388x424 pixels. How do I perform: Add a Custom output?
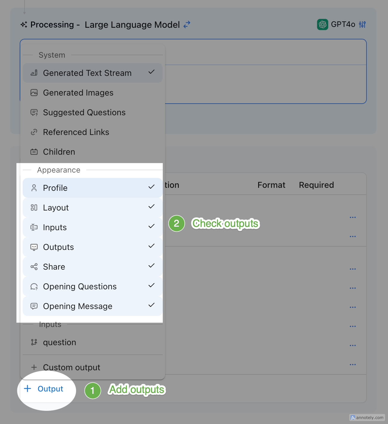pyautogui.click(x=71, y=367)
